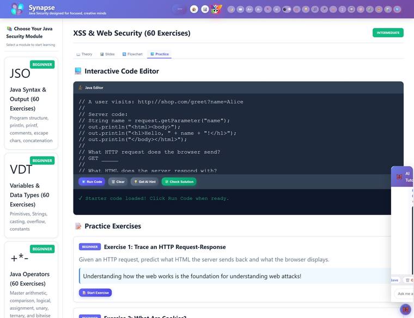Click Exercise 1: Trace an HTTP Request-Response title
Screen dimensions: 414x318
coord(165,247)
